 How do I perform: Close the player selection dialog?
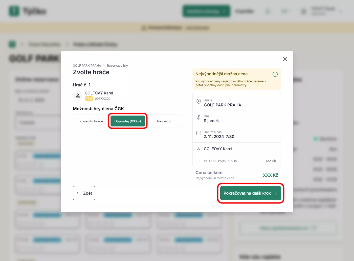coord(285,59)
